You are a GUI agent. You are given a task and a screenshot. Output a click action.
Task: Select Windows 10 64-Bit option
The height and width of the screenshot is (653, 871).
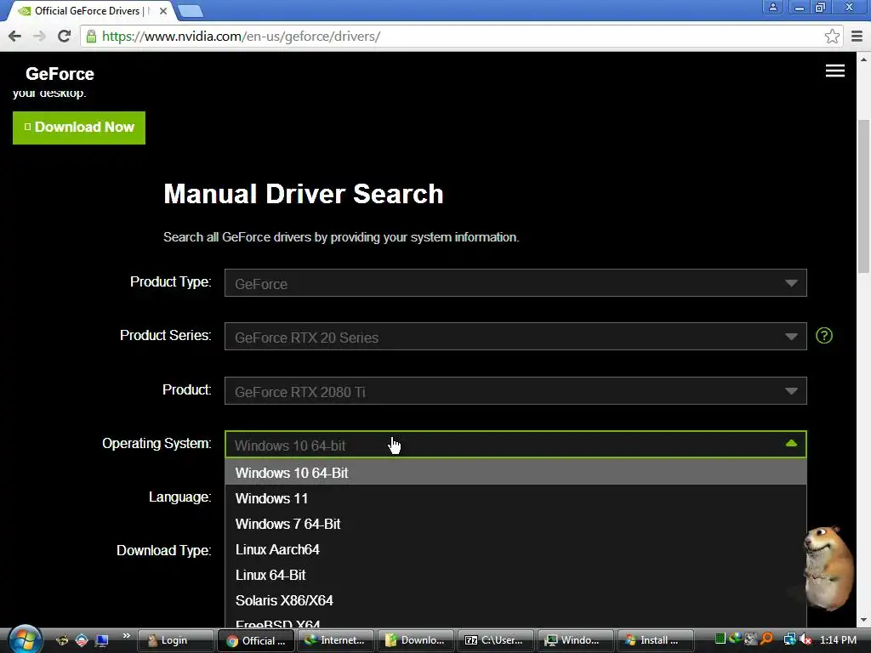tap(515, 473)
